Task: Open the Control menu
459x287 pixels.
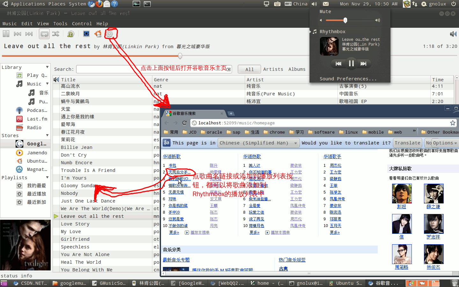Action: pyautogui.click(x=82, y=24)
